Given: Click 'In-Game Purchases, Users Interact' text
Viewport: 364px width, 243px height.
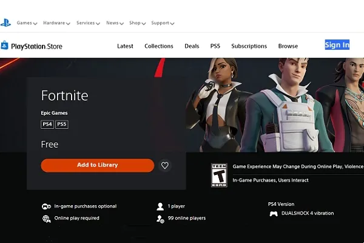Looking at the screenshot, I should tap(271, 180).
